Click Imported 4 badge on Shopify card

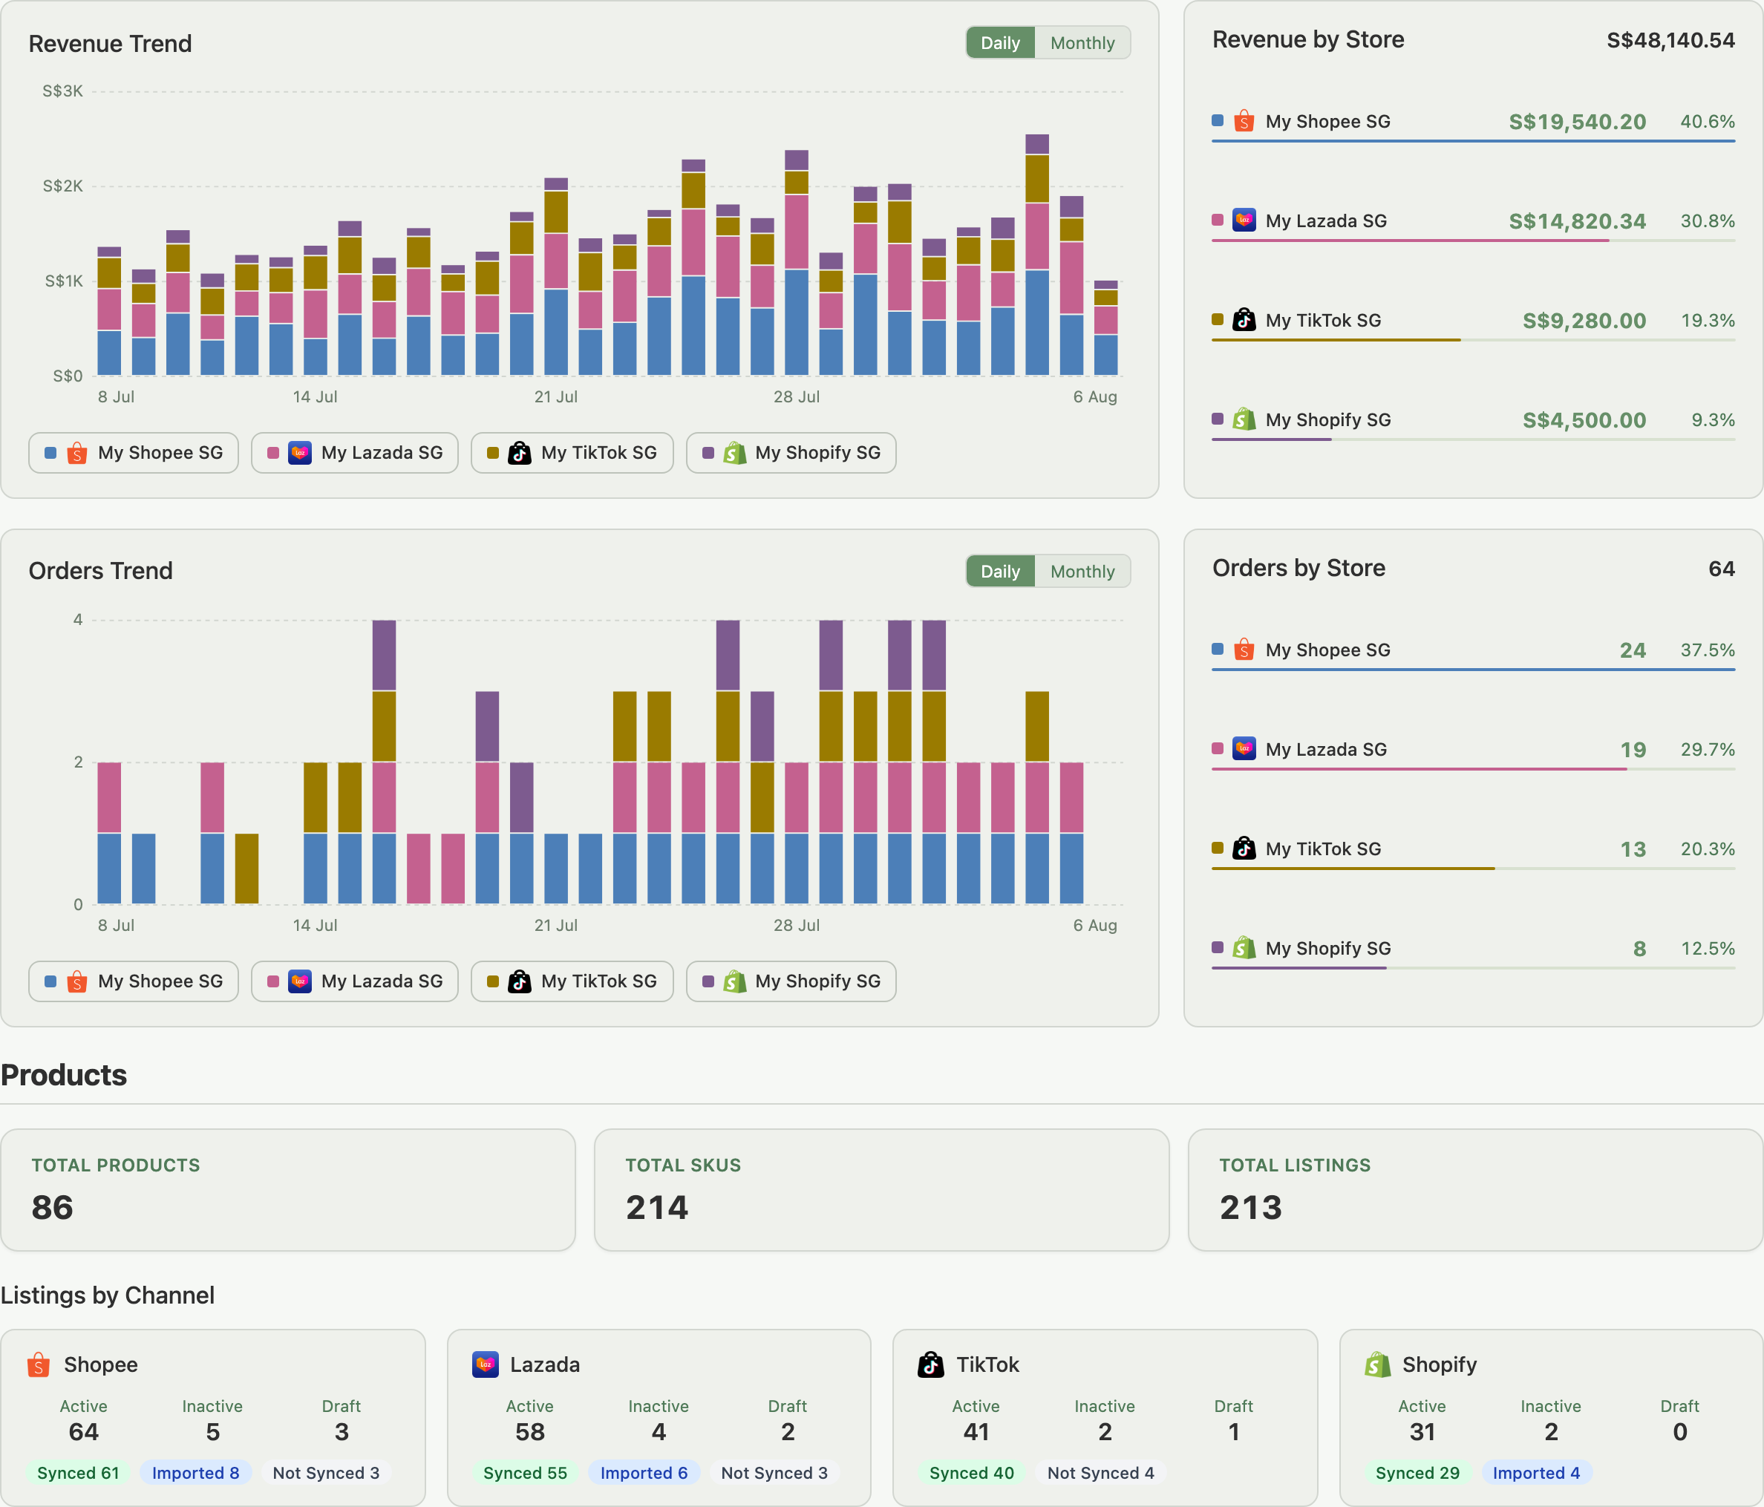coord(1536,1473)
